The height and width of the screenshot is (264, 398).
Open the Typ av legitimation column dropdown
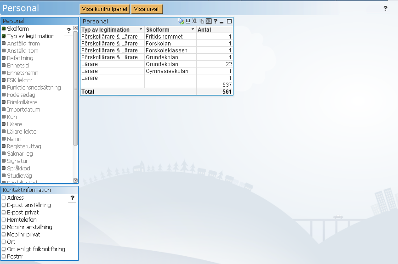141,29
